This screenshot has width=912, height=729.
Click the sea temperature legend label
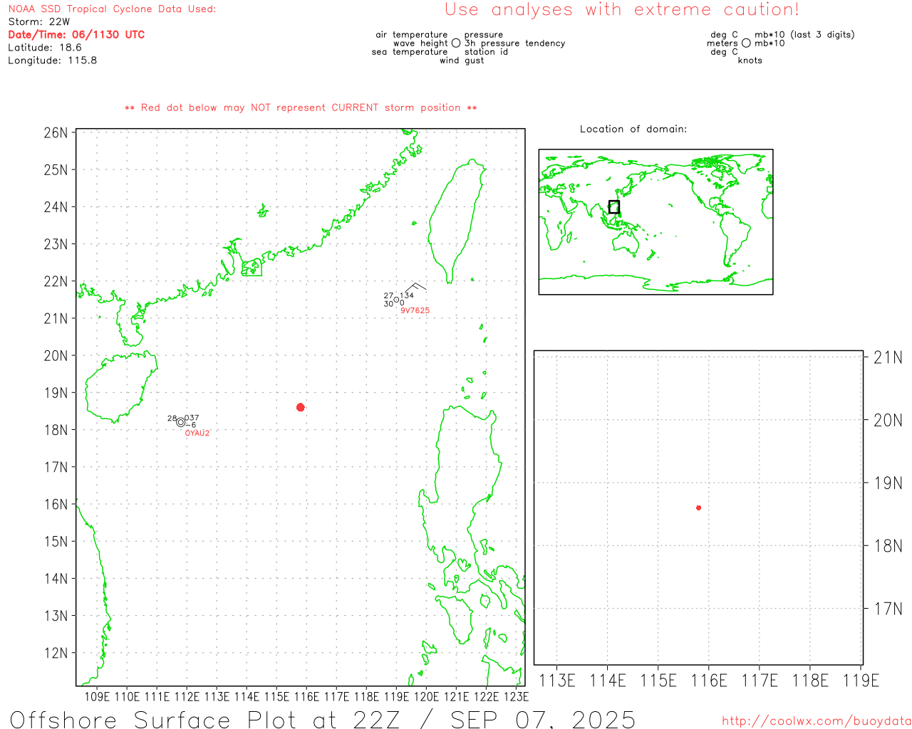(x=410, y=51)
